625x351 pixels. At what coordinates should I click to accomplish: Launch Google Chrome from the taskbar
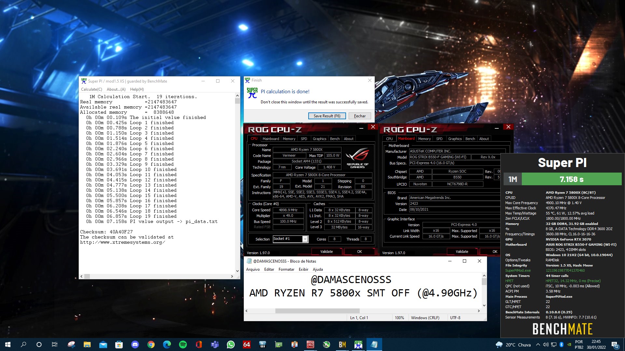(151, 344)
